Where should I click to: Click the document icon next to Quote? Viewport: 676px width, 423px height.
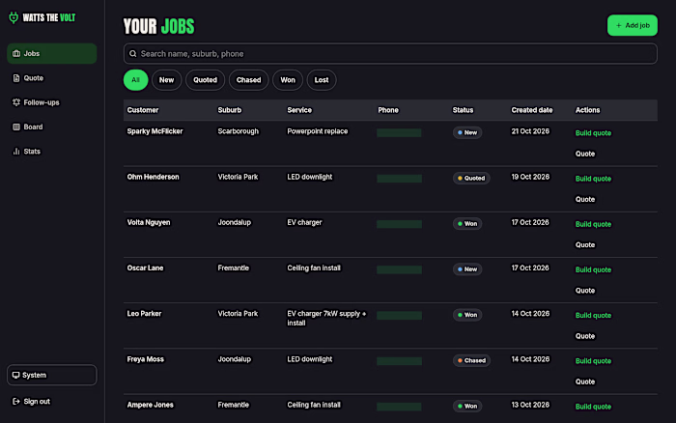(16, 78)
